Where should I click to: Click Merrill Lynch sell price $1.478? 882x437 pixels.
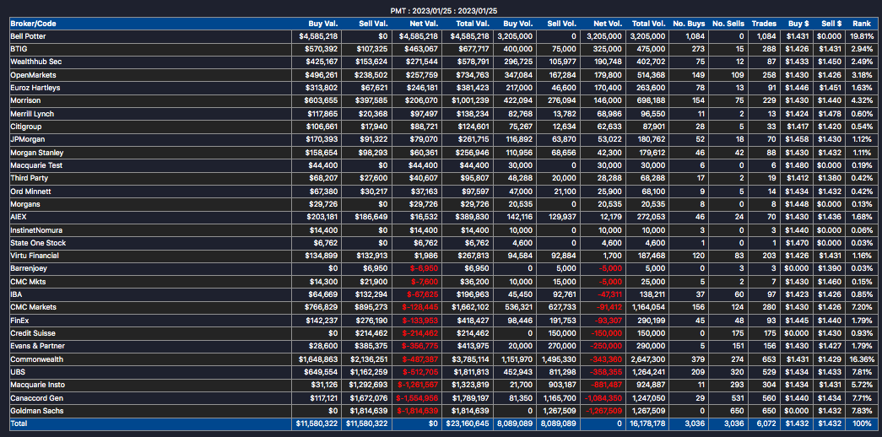pos(831,114)
